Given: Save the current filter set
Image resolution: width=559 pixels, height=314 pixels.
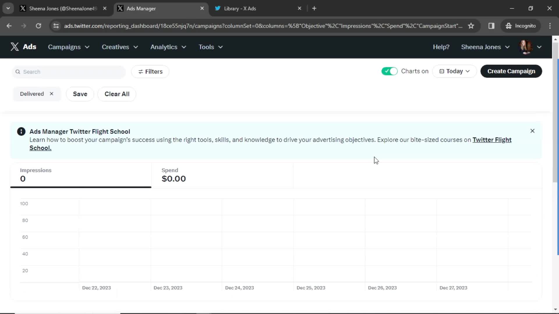Looking at the screenshot, I should (80, 94).
